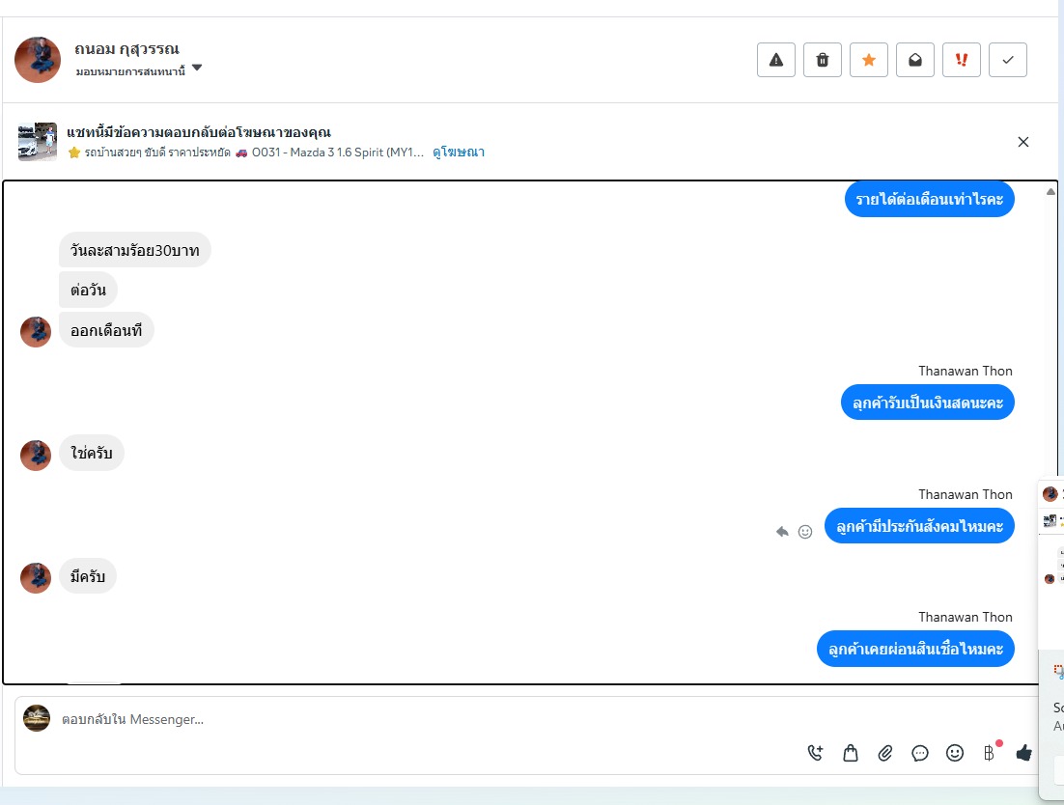Open saved replies speech bubble icon
The image size is (1064, 805).
920,753
